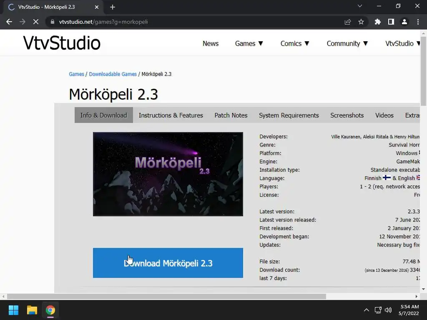This screenshot has height=320, width=427.
Task: Click the 'Installation type:' label
Action: (279, 170)
